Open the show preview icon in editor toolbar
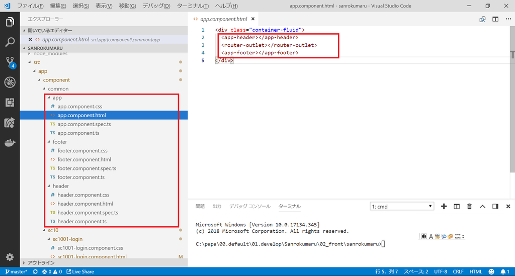Image resolution: width=515 pixels, height=276 pixels. (x=482, y=19)
